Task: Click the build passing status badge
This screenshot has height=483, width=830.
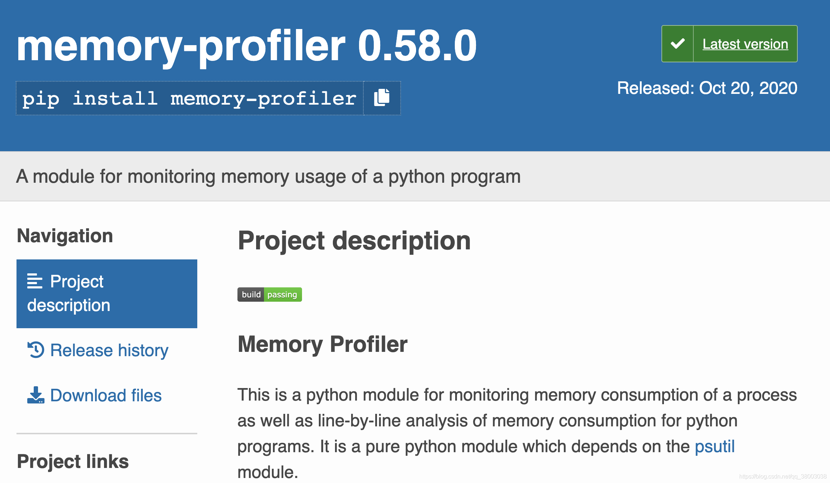Action: coord(270,295)
